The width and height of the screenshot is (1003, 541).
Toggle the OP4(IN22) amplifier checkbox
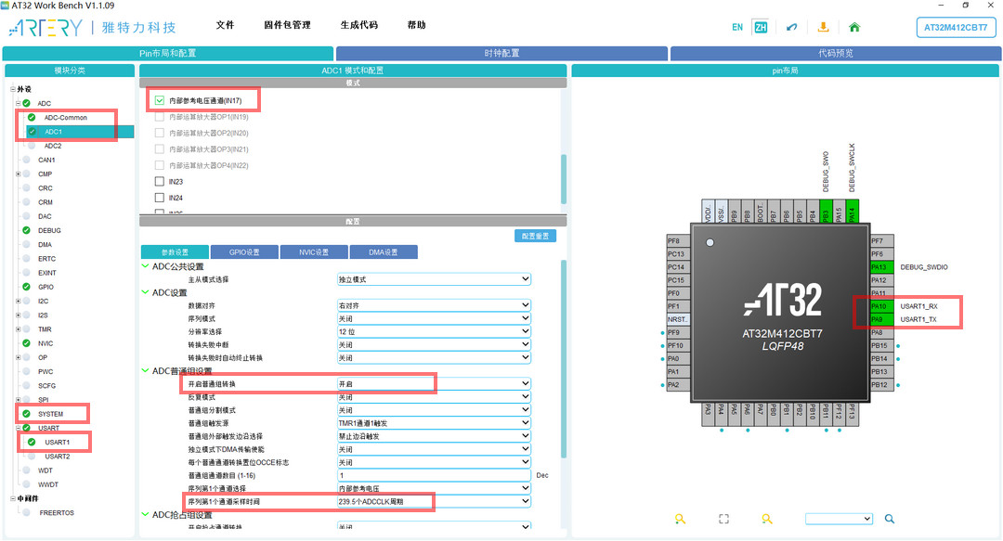coord(160,165)
